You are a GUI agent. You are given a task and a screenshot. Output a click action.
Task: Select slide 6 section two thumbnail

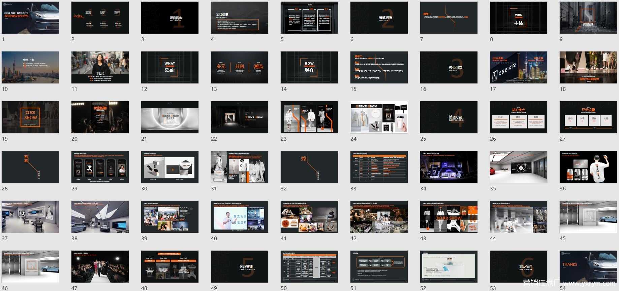click(379, 17)
